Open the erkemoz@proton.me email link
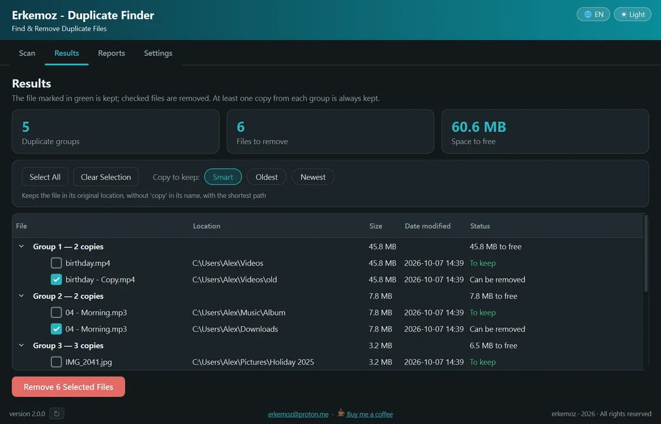The width and height of the screenshot is (661, 424). click(x=298, y=414)
